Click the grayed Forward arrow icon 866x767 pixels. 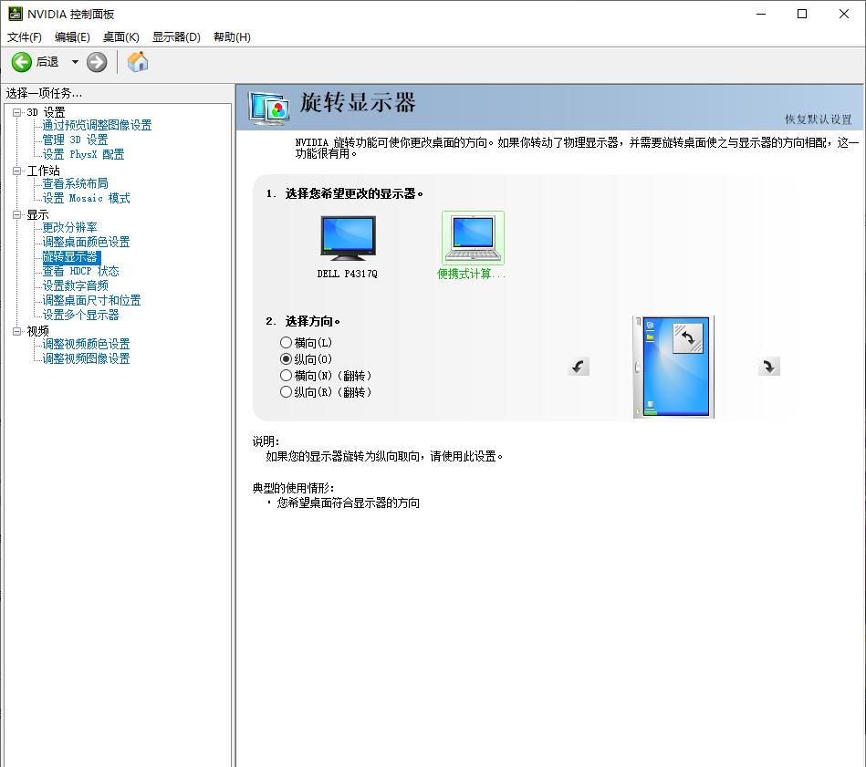(x=97, y=62)
